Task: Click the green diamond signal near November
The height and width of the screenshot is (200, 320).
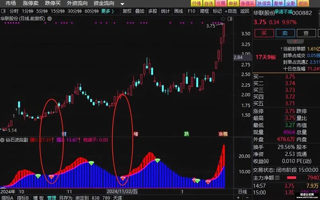Action: [x=91, y=163]
